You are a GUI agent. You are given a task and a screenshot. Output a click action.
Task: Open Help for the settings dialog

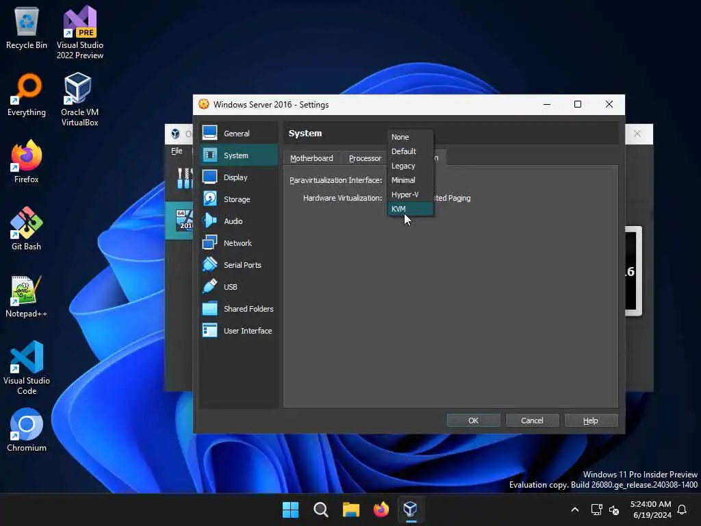pyautogui.click(x=591, y=421)
